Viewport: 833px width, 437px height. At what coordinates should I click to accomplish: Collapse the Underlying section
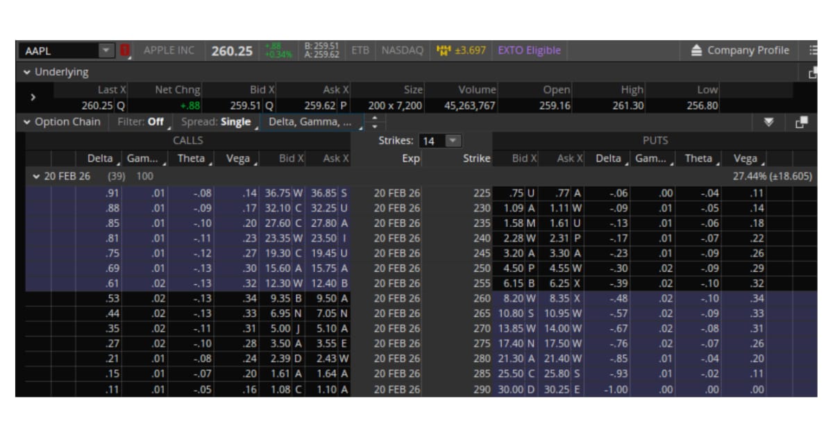coord(27,72)
